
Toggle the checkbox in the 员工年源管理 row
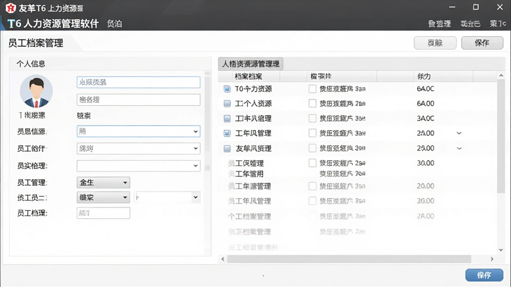pos(312,186)
